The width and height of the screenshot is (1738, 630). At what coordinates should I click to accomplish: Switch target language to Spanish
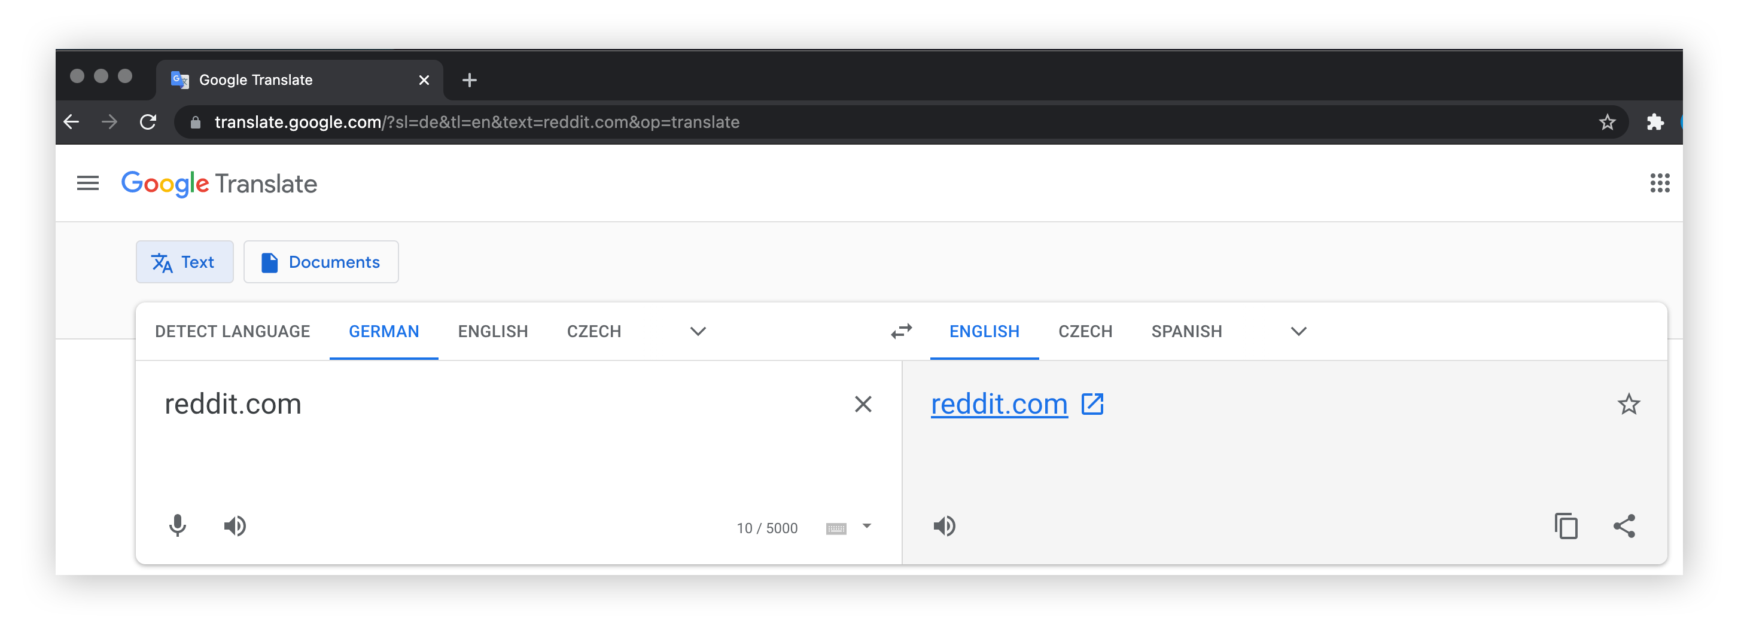click(1185, 331)
